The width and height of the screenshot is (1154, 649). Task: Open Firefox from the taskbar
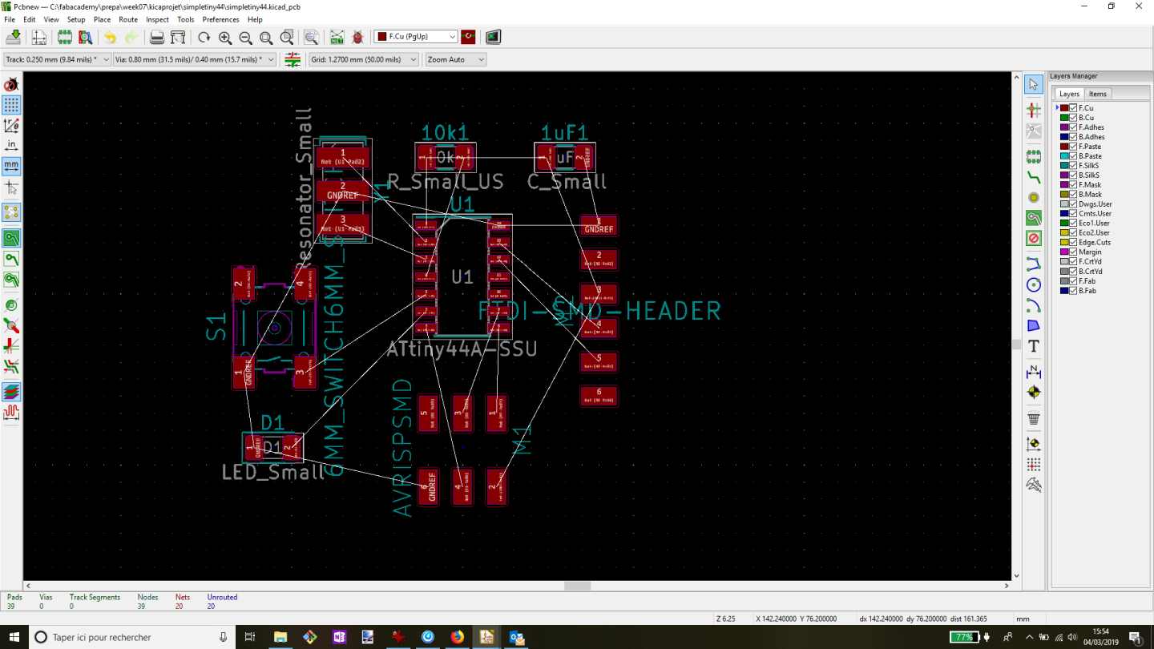pyautogui.click(x=457, y=637)
